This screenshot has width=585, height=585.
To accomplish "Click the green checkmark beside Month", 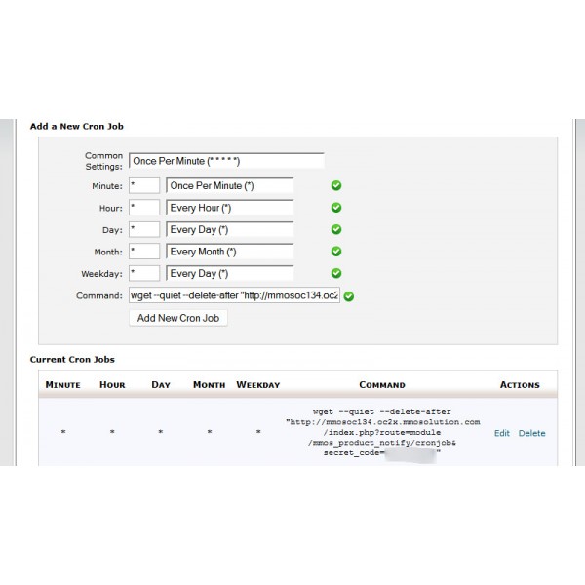I will click(336, 252).
